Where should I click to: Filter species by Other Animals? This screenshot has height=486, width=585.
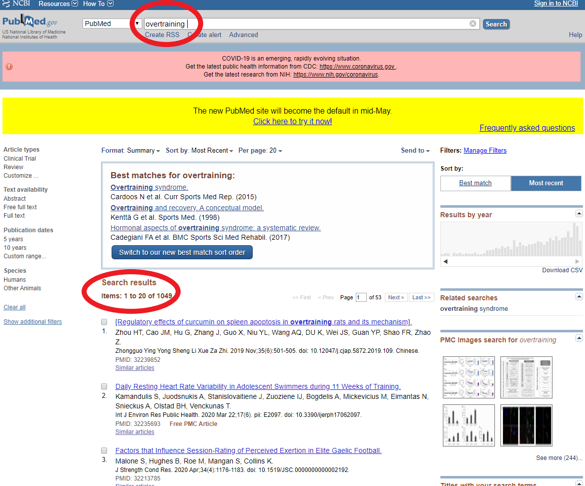coord(23,288)
